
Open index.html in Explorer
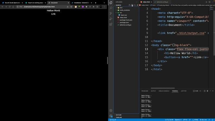click(x=126, y=17)
